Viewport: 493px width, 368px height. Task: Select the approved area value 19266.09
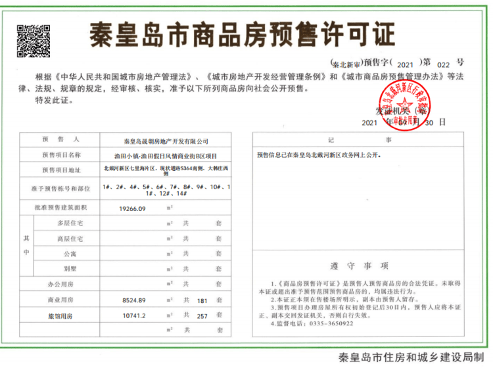pos(132,208)
